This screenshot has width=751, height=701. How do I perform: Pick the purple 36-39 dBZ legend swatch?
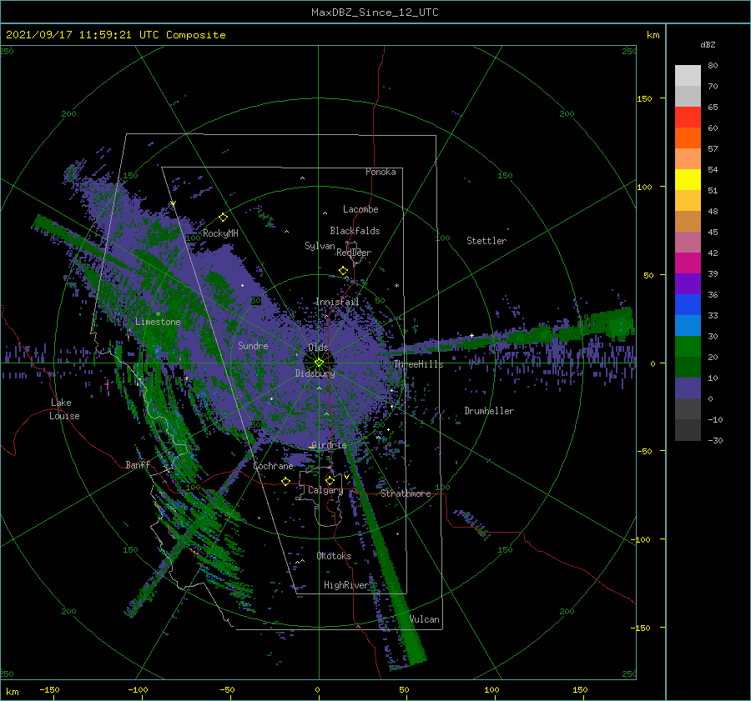pos(688,284)
